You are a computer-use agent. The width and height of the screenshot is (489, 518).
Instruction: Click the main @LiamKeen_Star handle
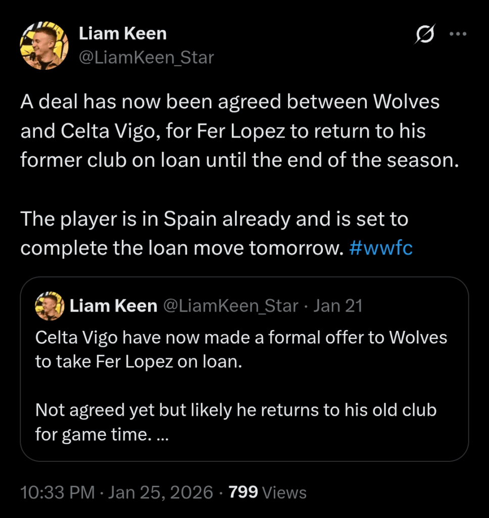click(146, 58)
